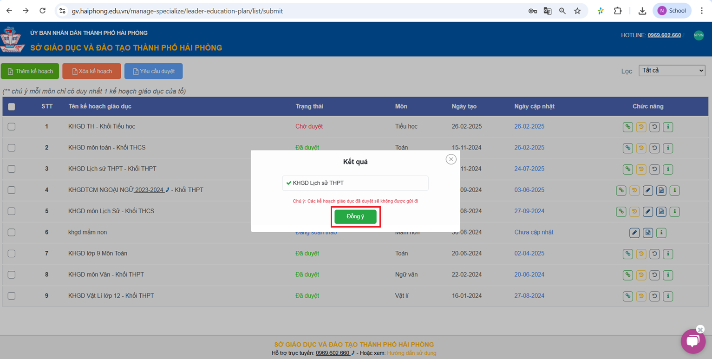Viewport: 712px width, 359px height.
Task: Open Chrome's three-dot menu
Action: [x=702, y=11]
